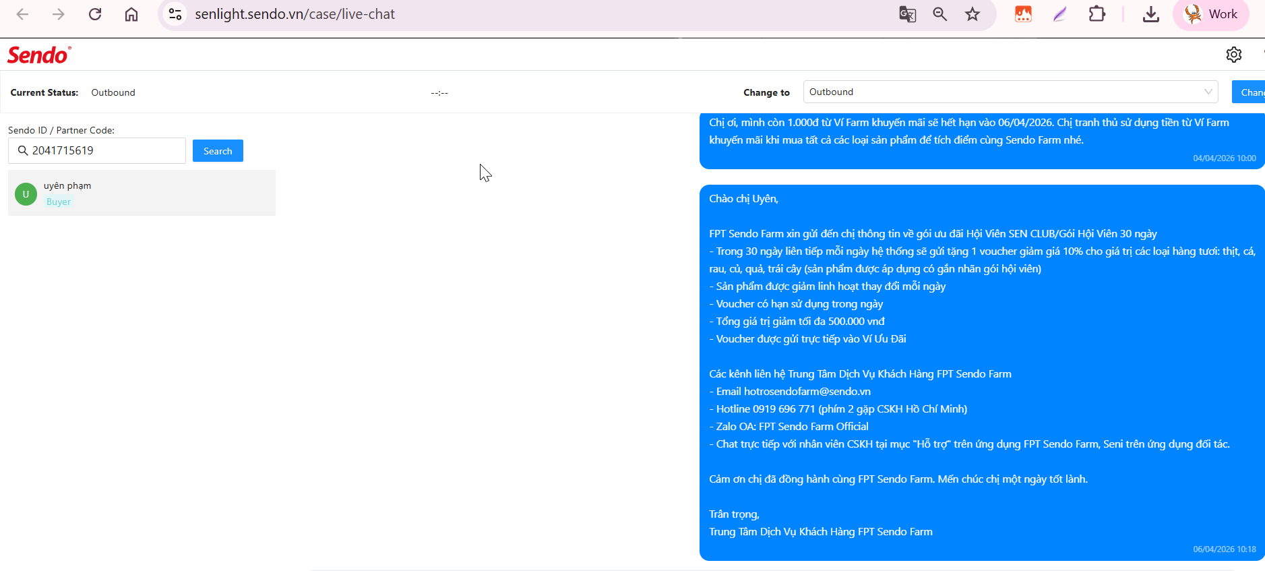Open settings gear in Sendo header
This screenshot has height=571, width=1265.
click(1234, 55)
